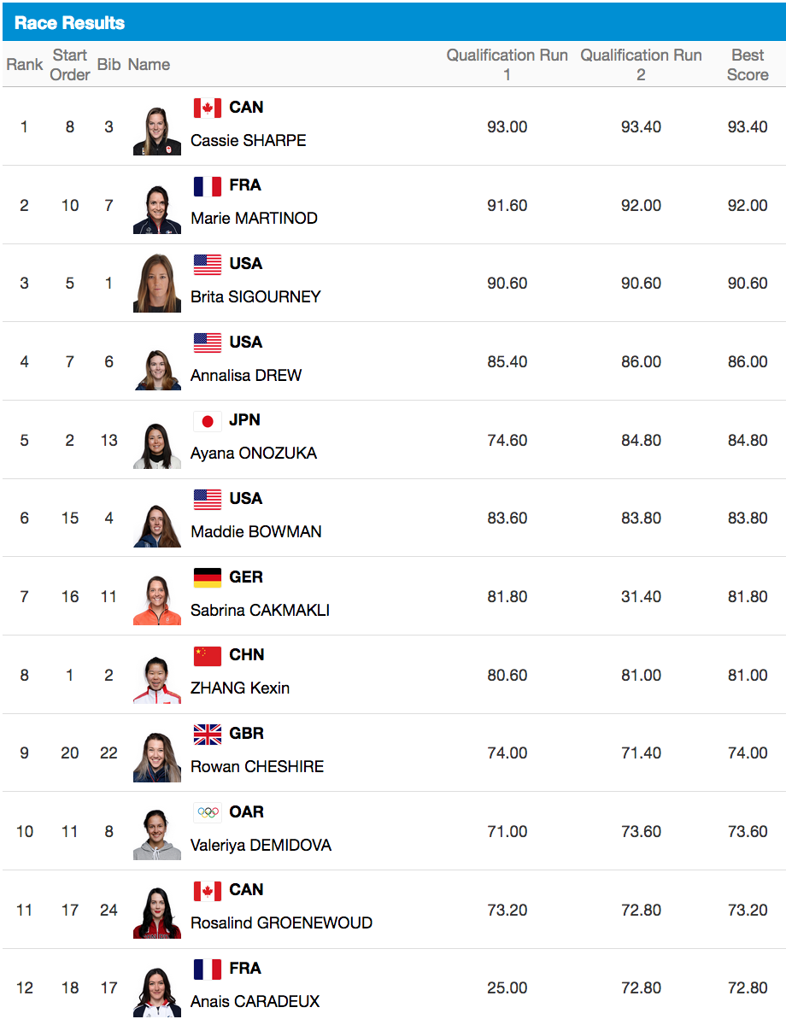Viewport: 786px width, 1025px height.
Task: Click the China flag icon
Action: 208,655
